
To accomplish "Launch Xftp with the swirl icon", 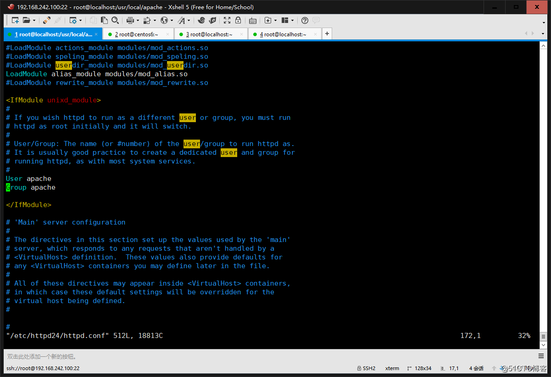I will (201, 20).
